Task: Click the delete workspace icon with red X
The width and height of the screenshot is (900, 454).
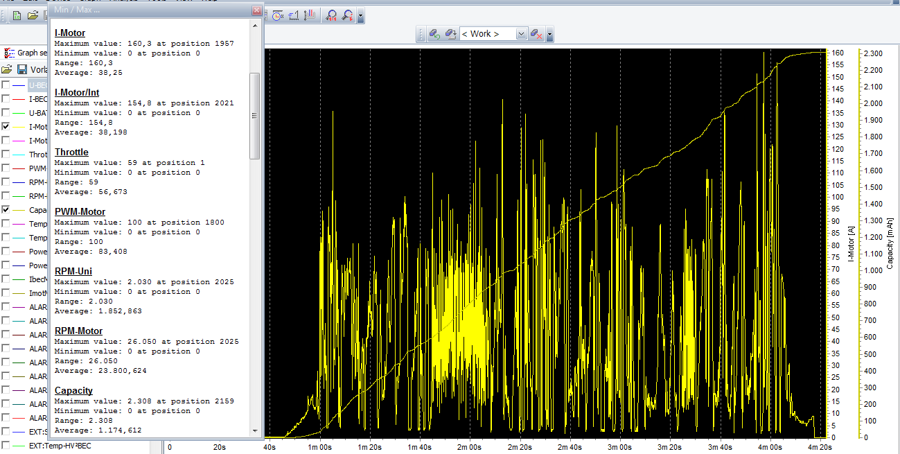Action: pyautogui.click(x=536, y=34)
